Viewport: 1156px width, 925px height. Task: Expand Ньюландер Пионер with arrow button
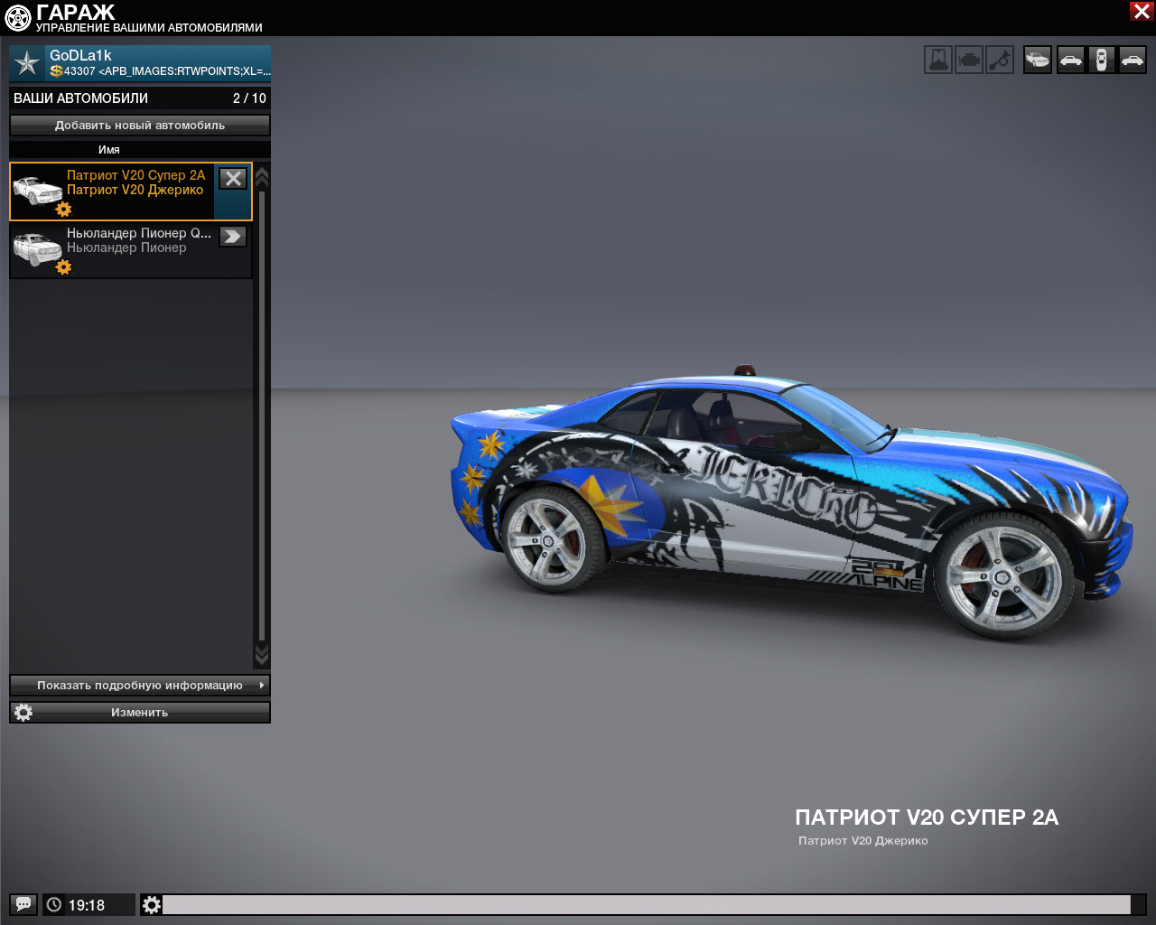pos(233,237)
